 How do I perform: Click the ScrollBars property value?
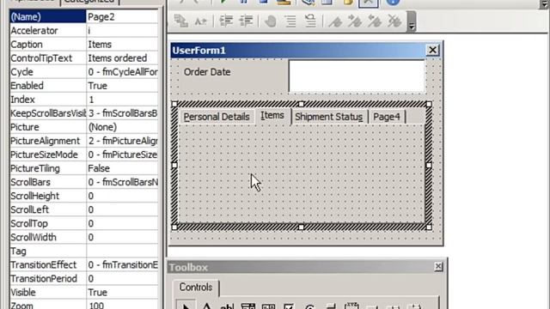pos(122,182)
